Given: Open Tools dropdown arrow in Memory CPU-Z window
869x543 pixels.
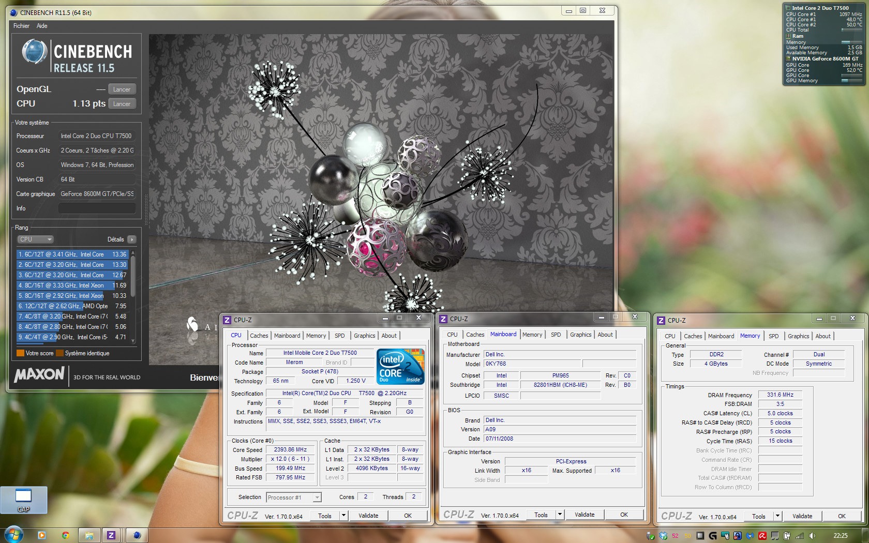Looking at the screenshot, I should [x=777, y=516].
